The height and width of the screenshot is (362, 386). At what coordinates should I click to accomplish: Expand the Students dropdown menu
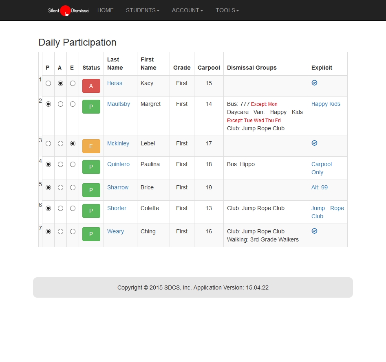pyautogui.click(x=143, y=10)
